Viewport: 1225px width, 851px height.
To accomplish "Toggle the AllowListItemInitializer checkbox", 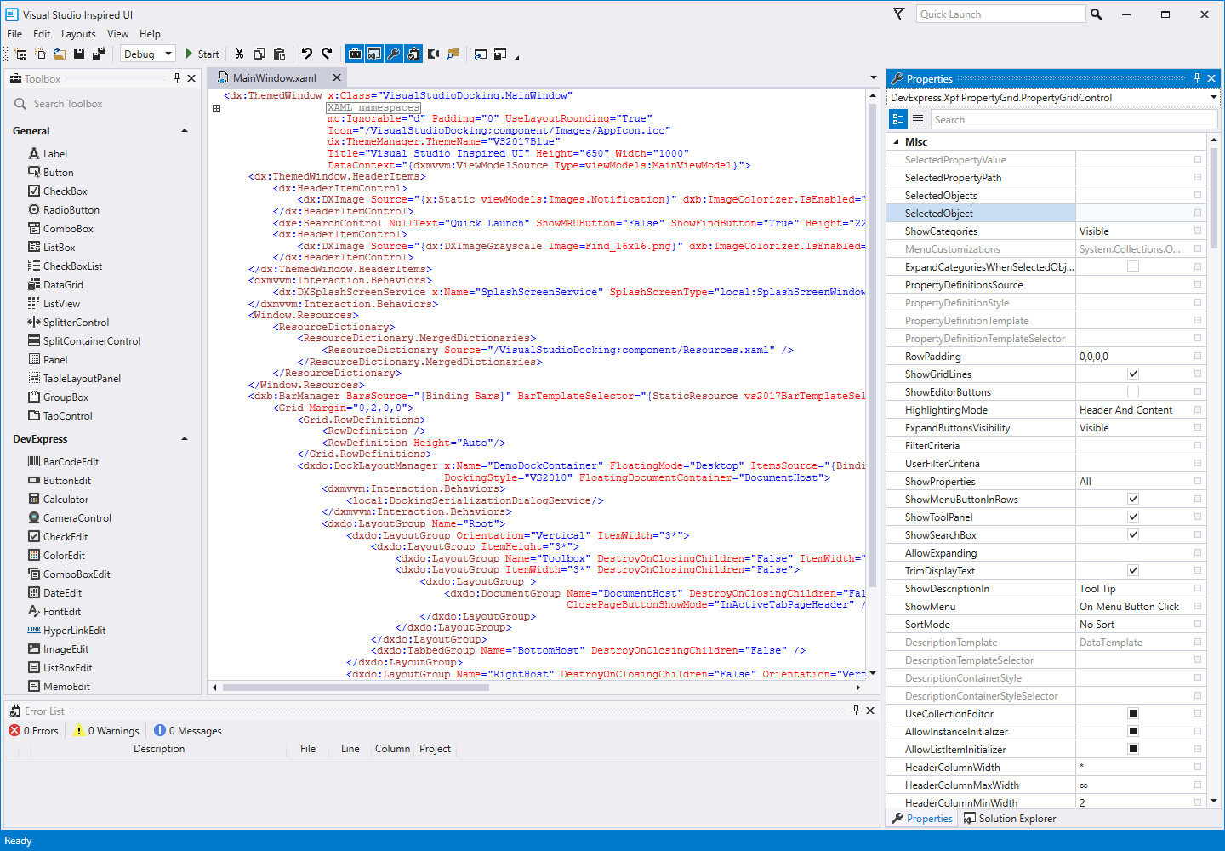I will 1133,749.
